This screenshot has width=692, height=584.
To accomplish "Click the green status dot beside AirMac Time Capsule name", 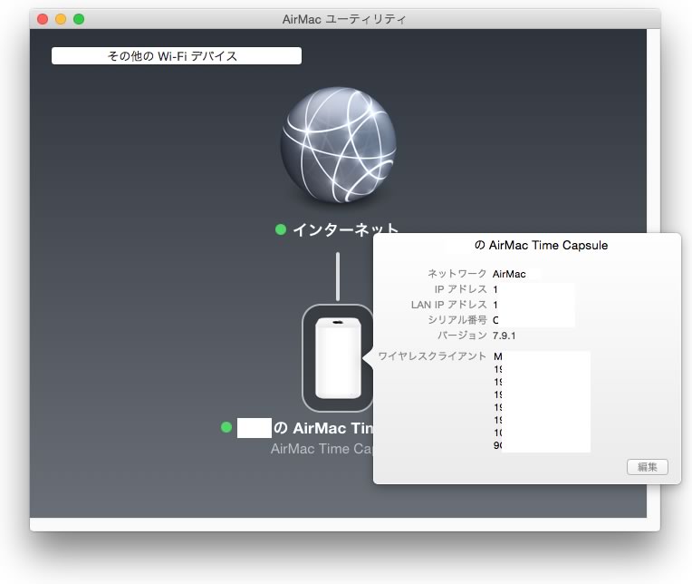I will coord(226,427).
